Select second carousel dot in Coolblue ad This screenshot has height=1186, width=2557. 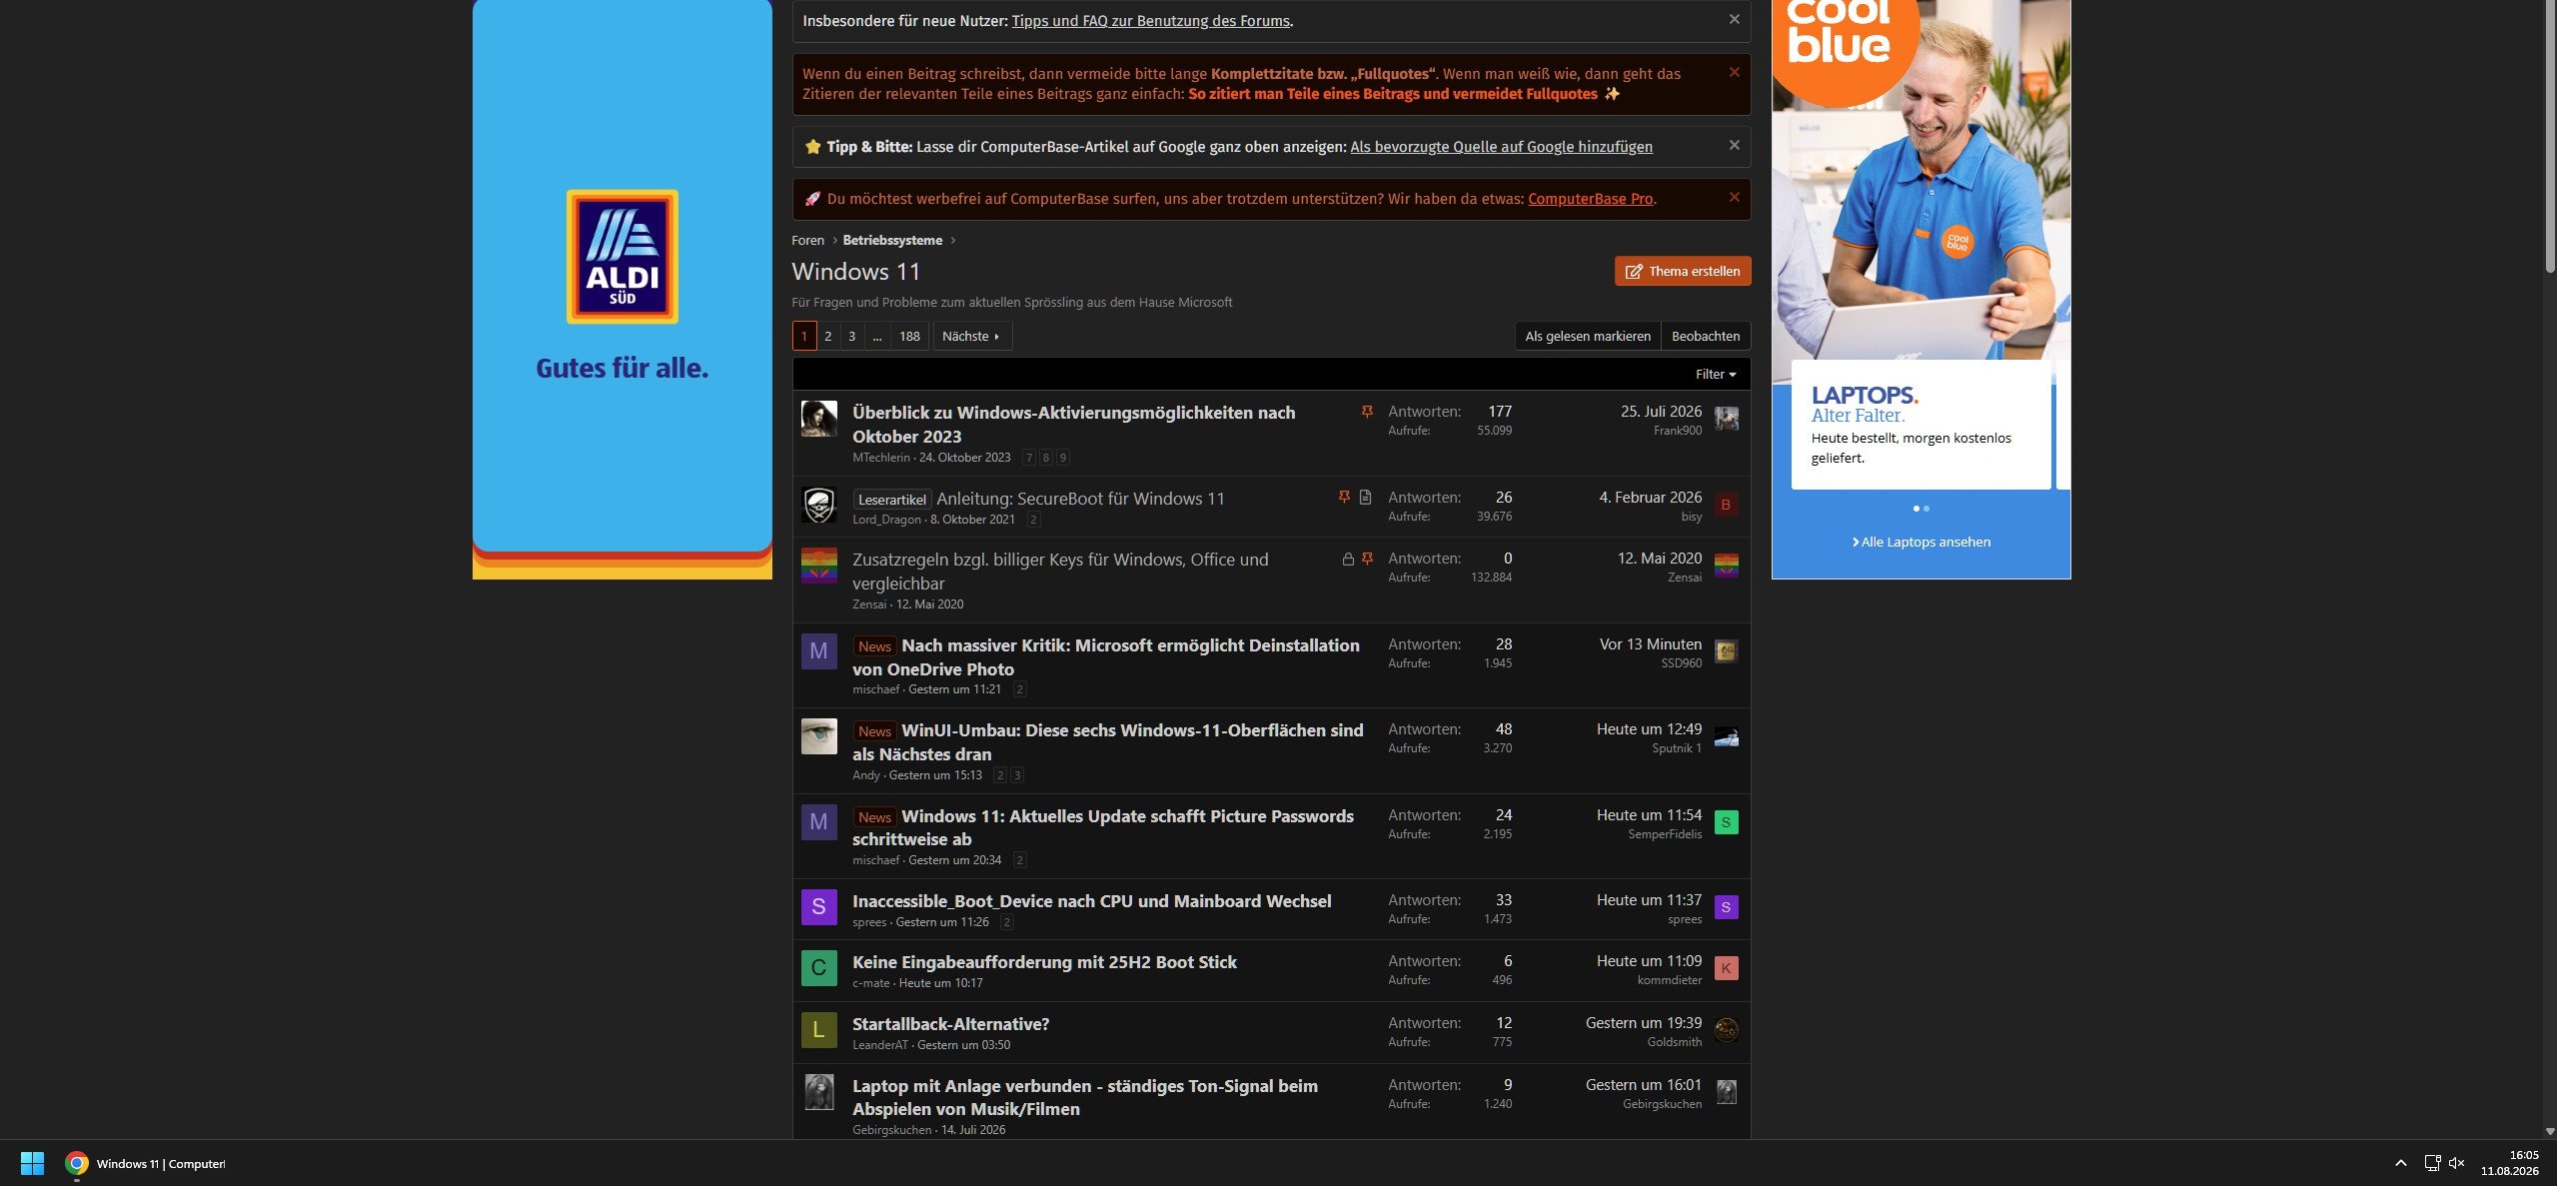tap(1926, 509)
